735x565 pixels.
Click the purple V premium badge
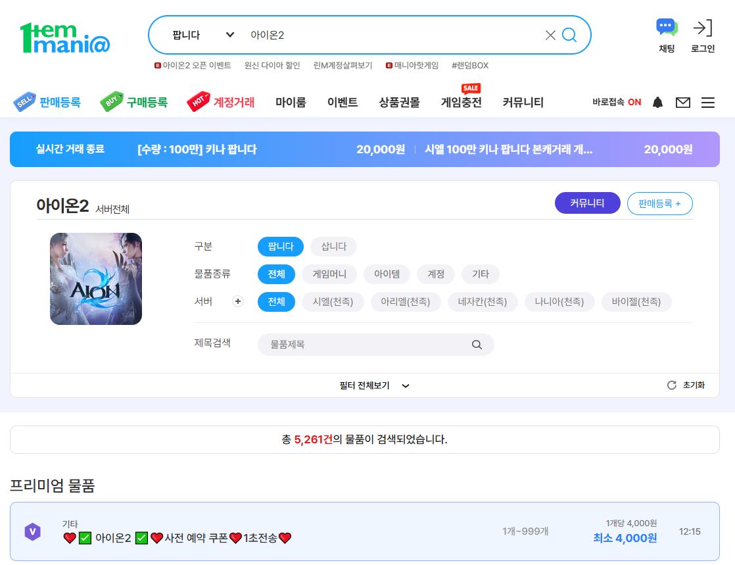(32, 531)
